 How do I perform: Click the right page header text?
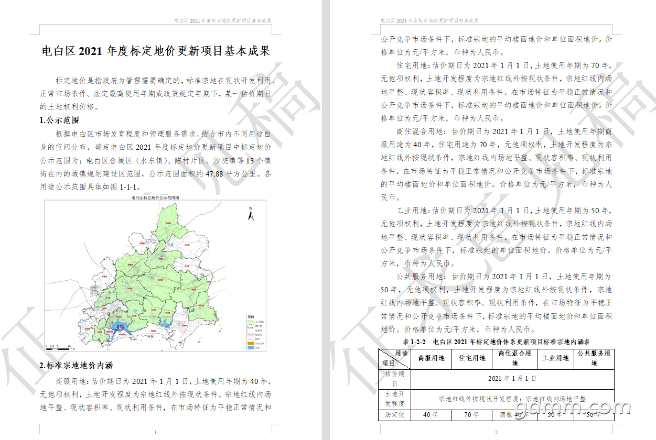click(x=429, y=20)
